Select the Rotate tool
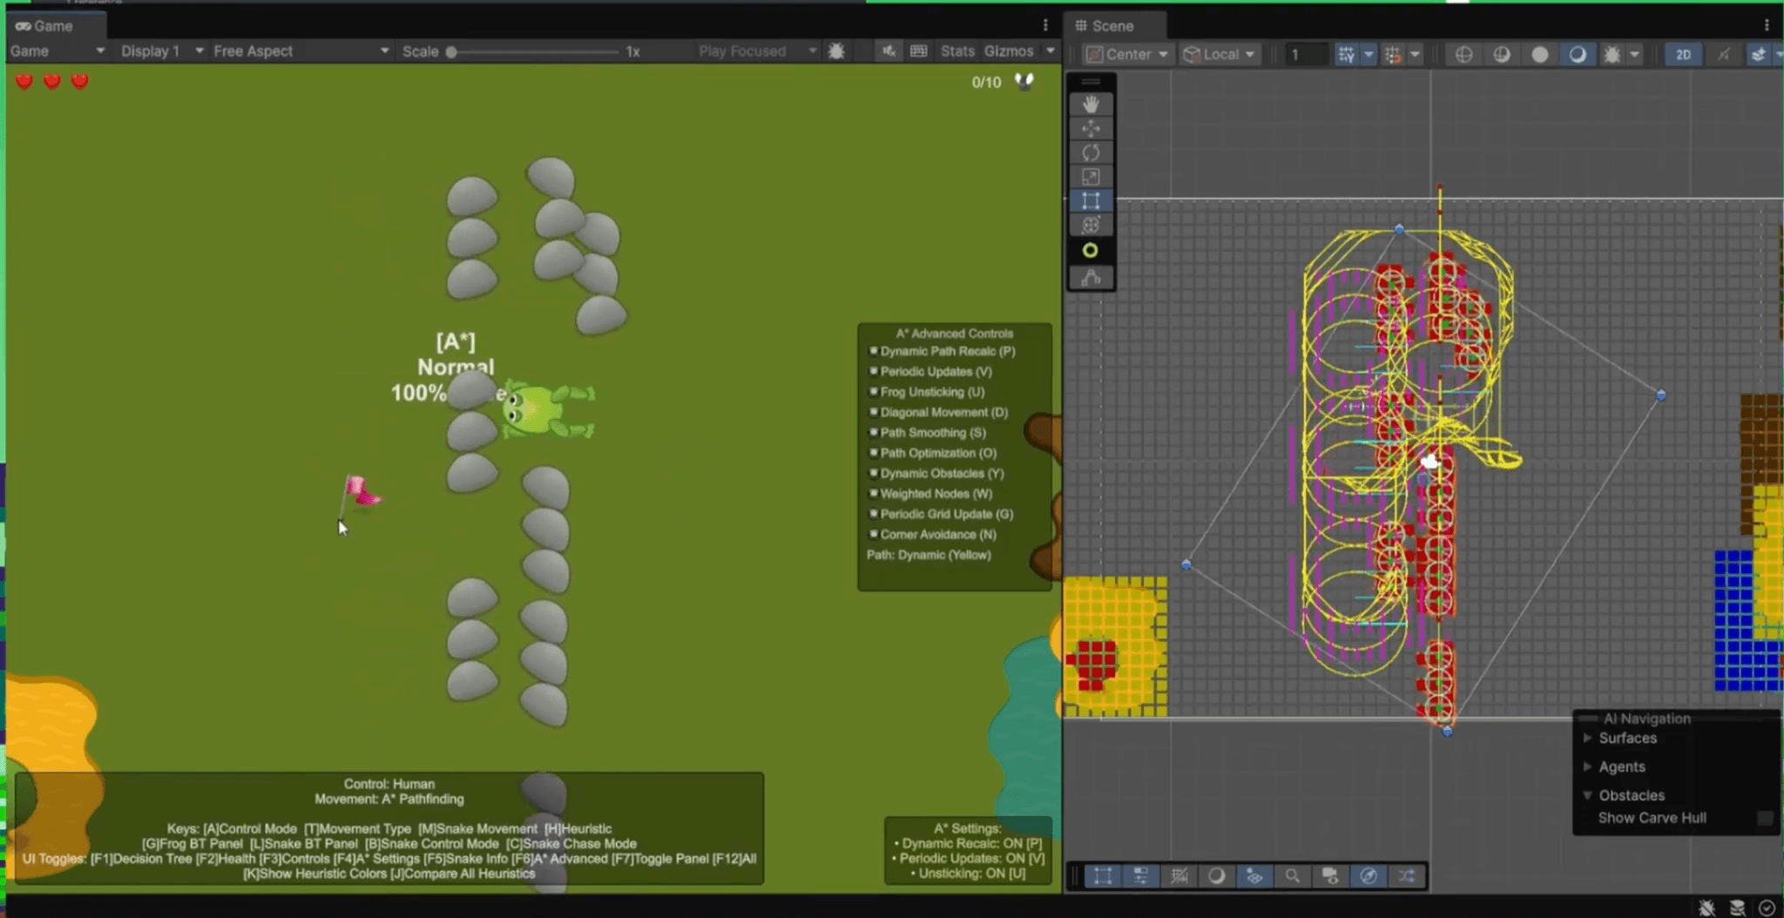The image size is (1784, 918). click(1091, 153)
